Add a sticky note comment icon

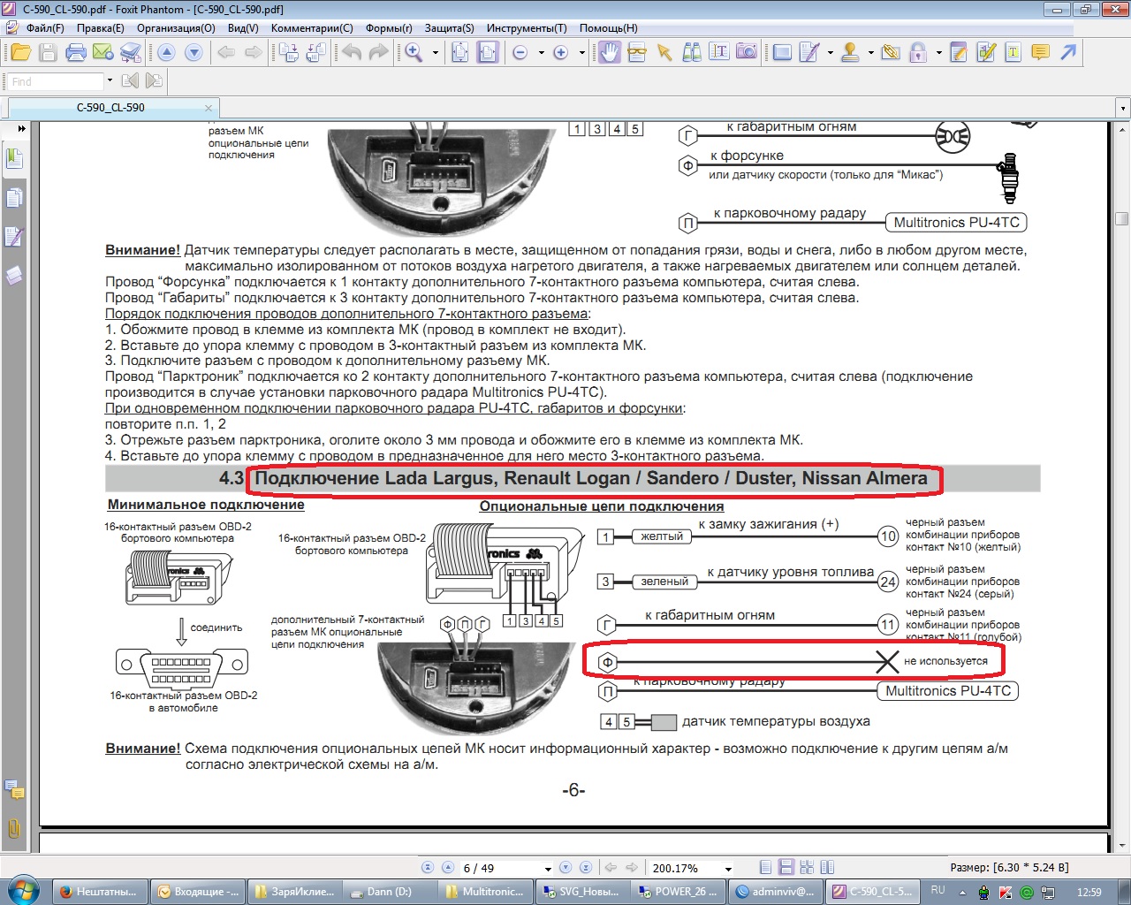(x=1040, y=53)
